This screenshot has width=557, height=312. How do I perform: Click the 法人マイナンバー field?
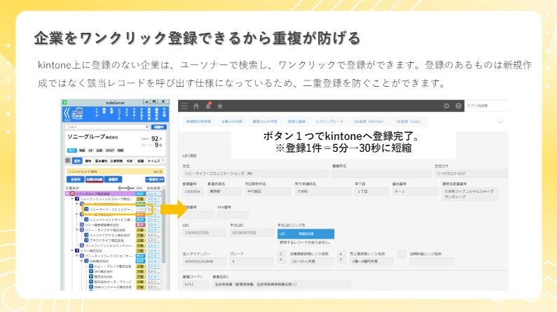coord(204,262)
